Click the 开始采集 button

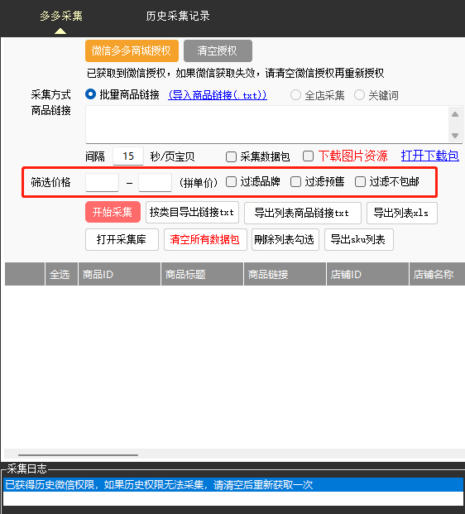(x=113, y=212)
